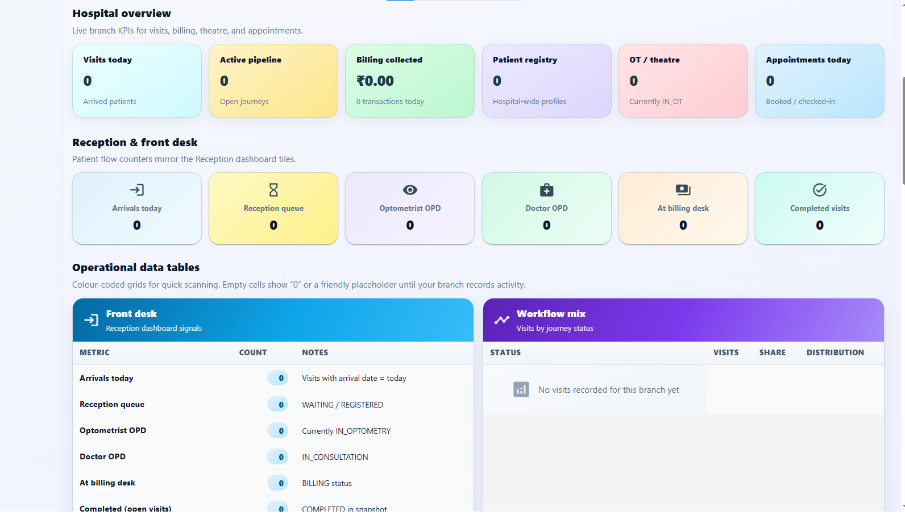This screenshot has height=515, width=905.
Task: Click the Doctor OPD medical bag icon
Action: (547, 190)
